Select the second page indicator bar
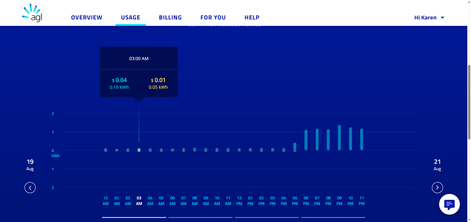 [x=200, y=217]
